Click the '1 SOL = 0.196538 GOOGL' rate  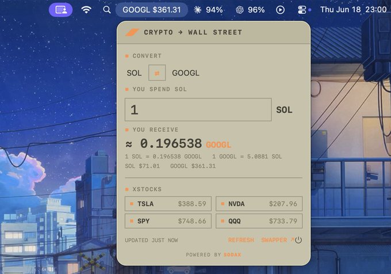pos(163,157)
